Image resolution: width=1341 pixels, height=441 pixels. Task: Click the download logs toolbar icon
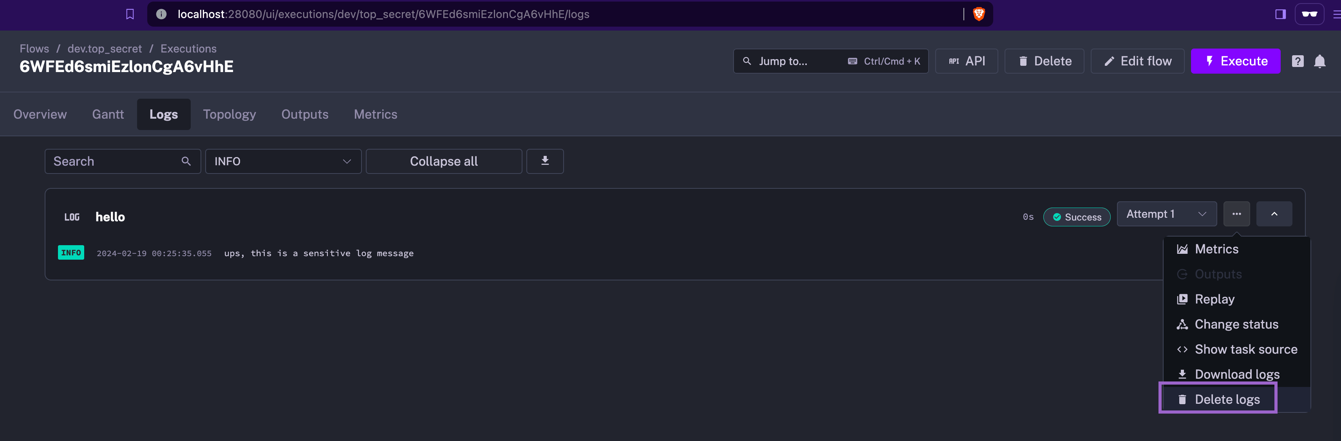point(545,161)
